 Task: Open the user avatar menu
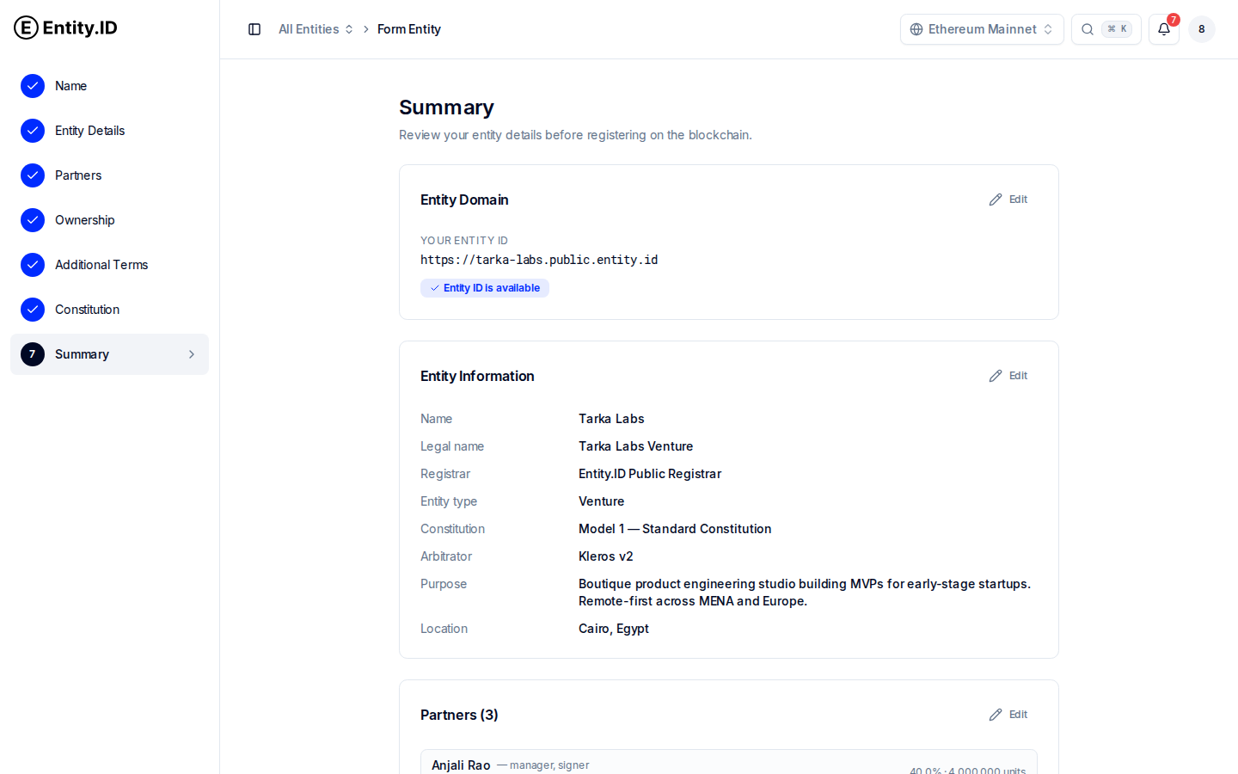[1202, 29]
